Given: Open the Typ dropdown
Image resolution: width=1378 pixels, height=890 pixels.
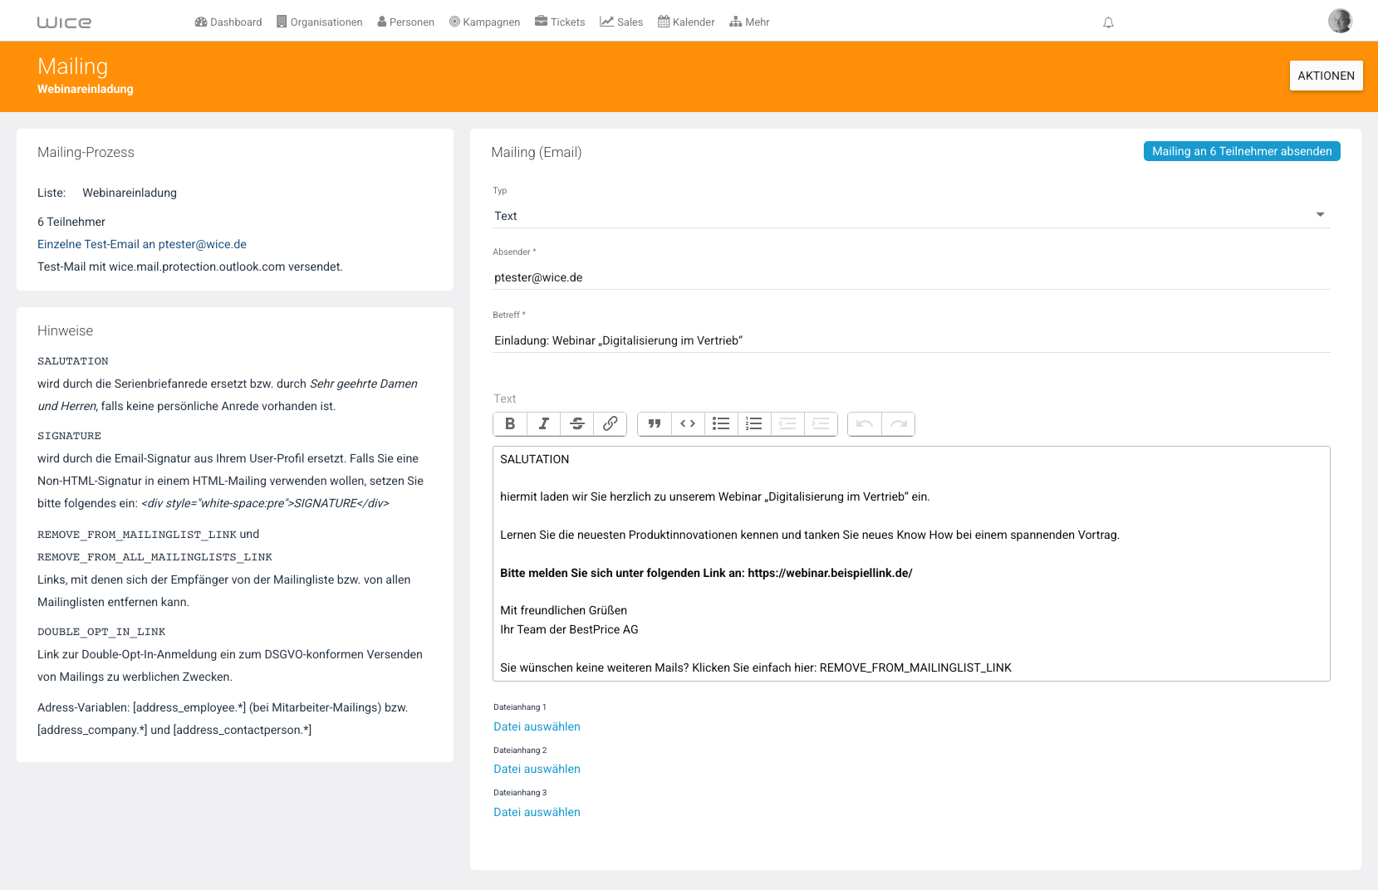Looking at the screenshot, I should 911,216.
